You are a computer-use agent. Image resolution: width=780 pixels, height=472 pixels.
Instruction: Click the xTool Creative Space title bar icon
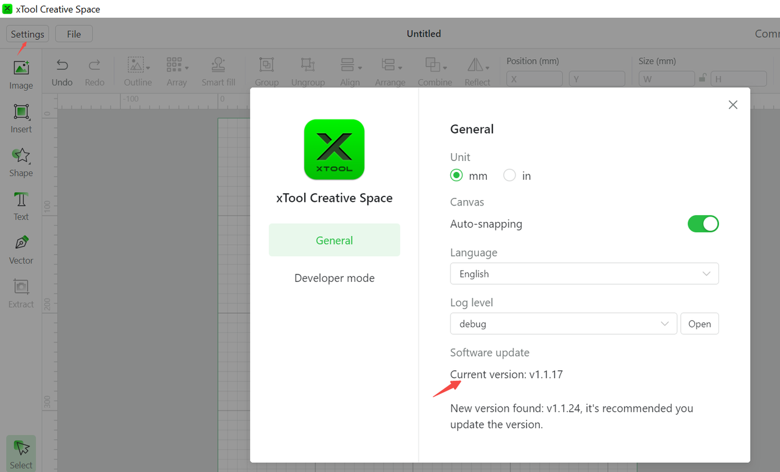[x=7, y=9]
